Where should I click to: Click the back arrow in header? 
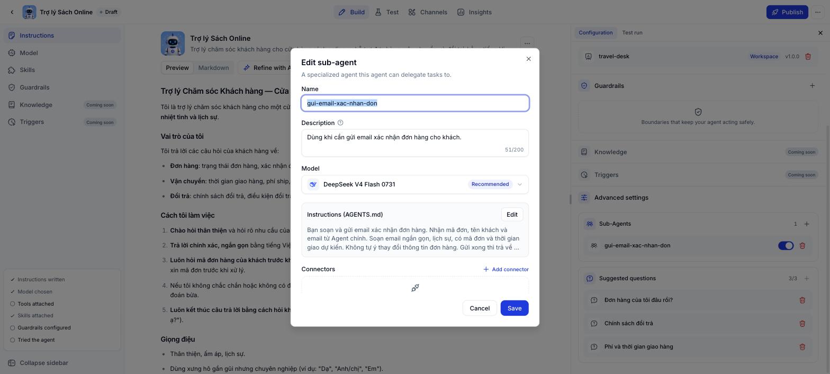coord(12,12)
